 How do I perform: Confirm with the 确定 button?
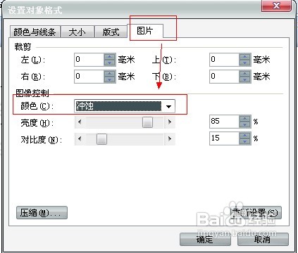(x=205, y=240)
